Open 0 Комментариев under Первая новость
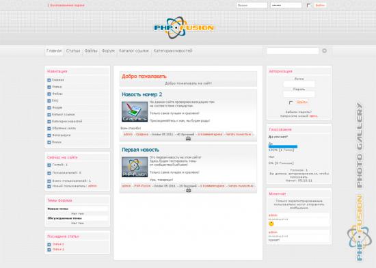The image size is (376, 268). tap(212, 186)
